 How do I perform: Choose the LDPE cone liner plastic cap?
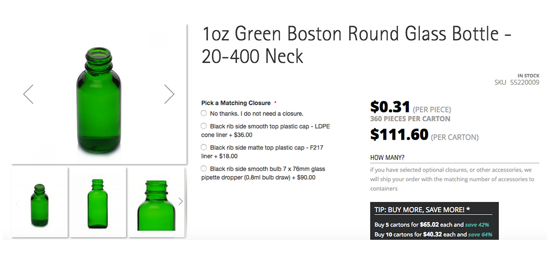[204, 126]
